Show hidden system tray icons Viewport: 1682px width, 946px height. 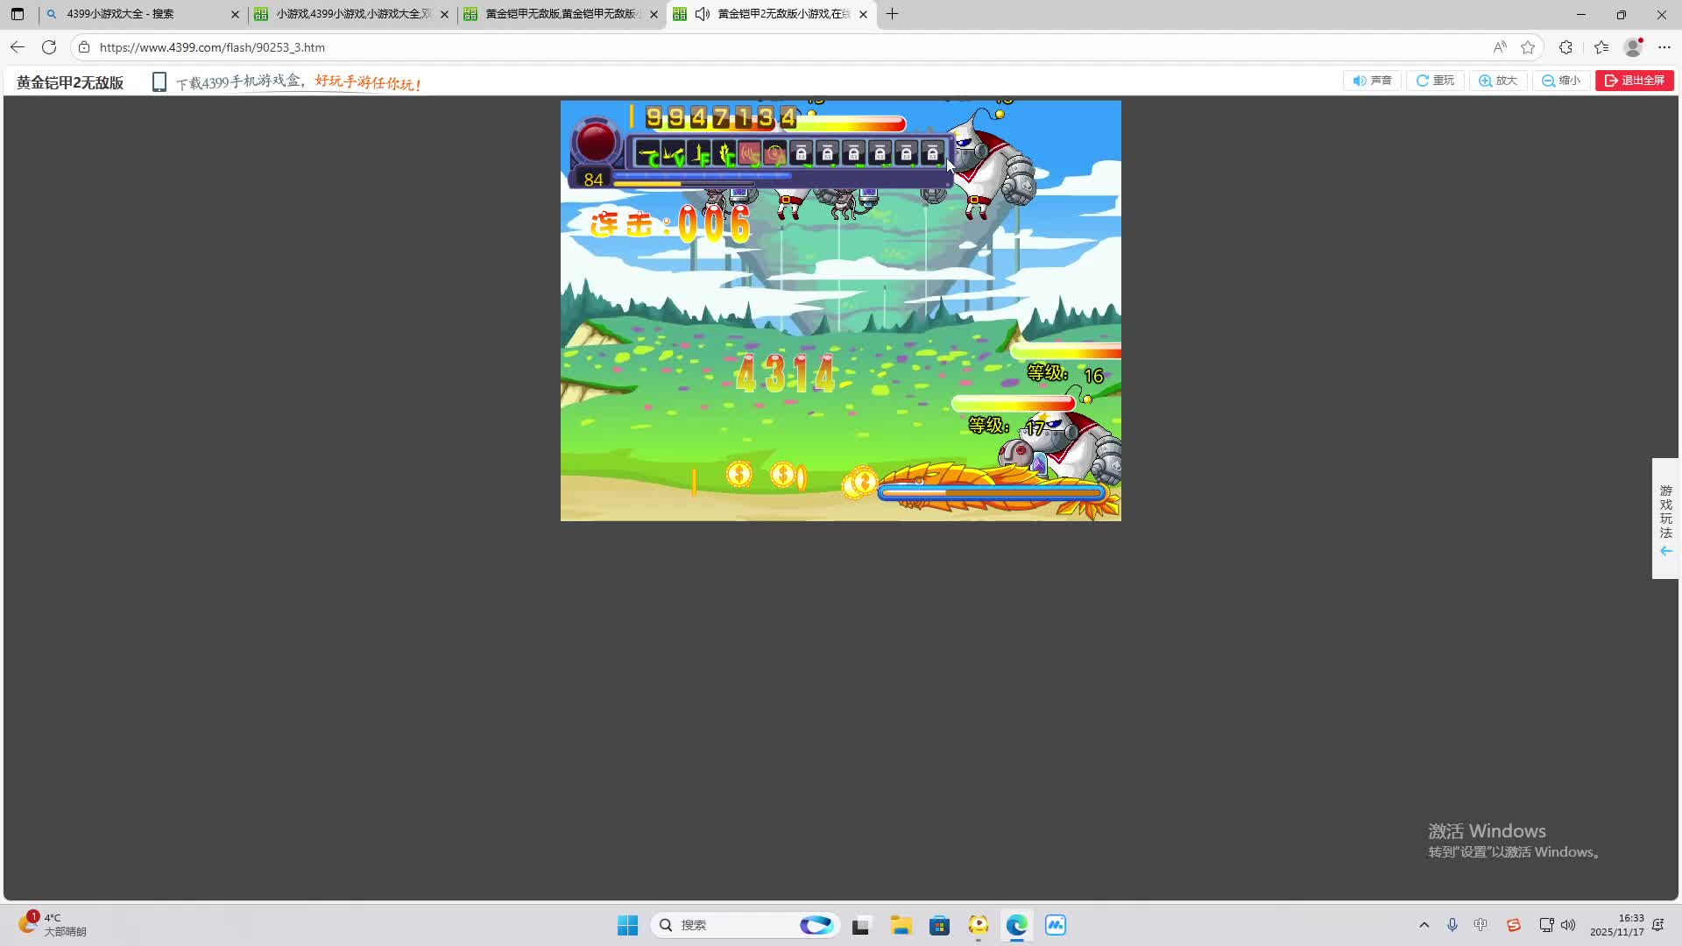[x=1424, y=925]
